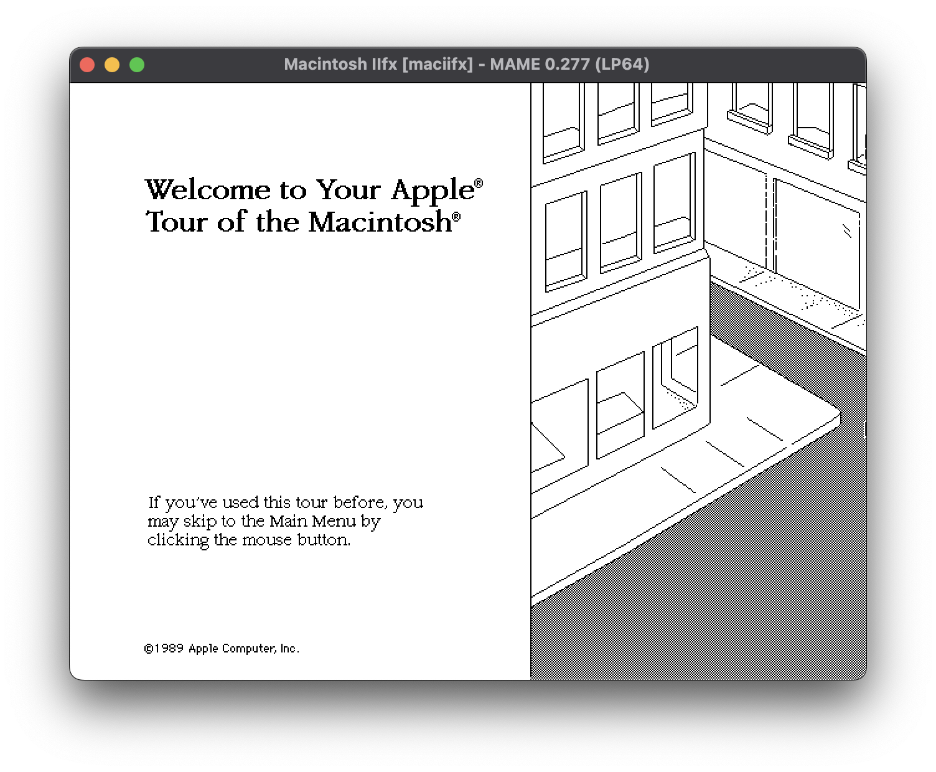
Task: Close the MAME window with red button
Action: point(87,65)
